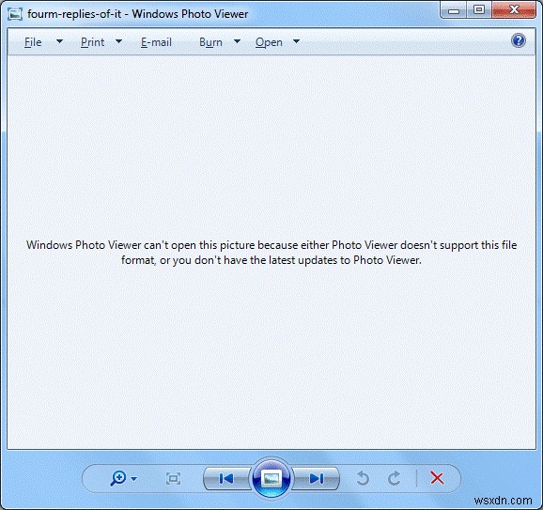Minimize the Windows Photo Viewer window
The width and height of the screenshot is (543, 510).
pyautogui.click(x=454, y=10)
